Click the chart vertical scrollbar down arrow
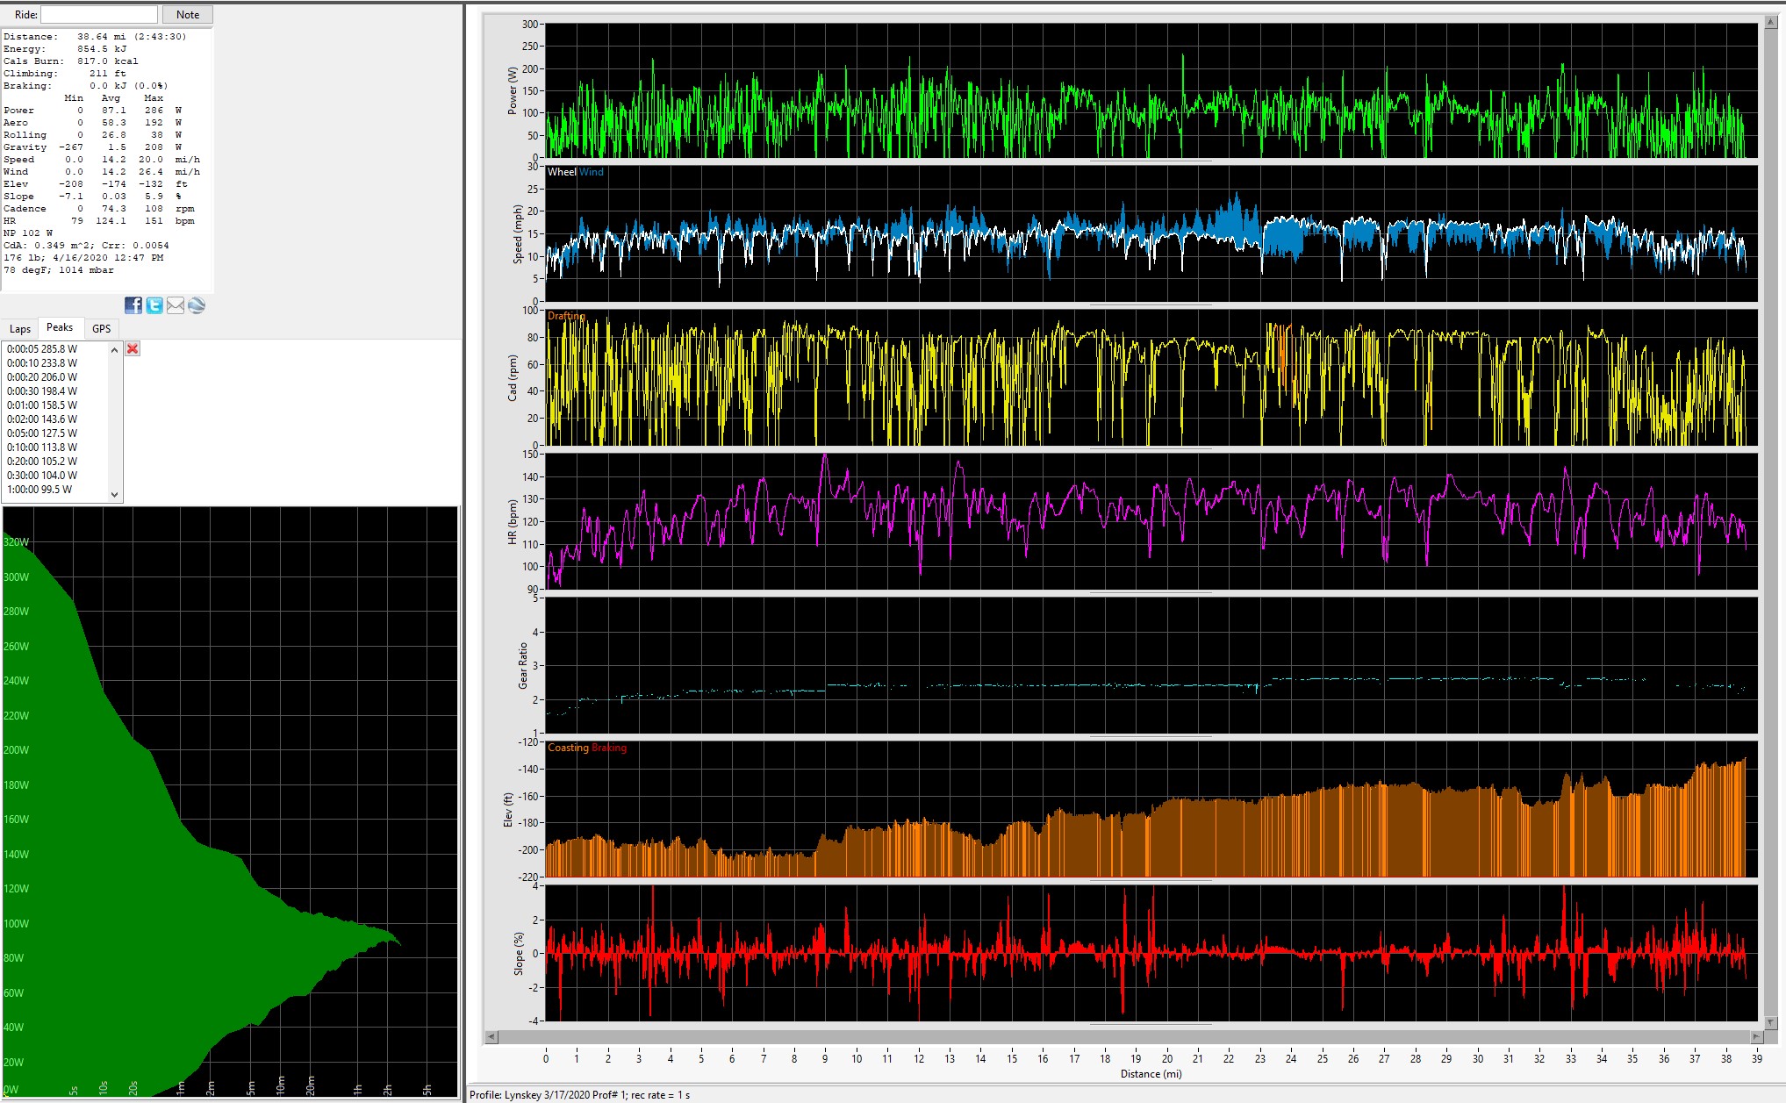 tap(1770, 1022)
